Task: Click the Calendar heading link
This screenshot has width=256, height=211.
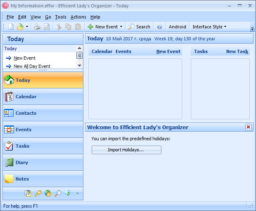Action: (x=102, y=51)
